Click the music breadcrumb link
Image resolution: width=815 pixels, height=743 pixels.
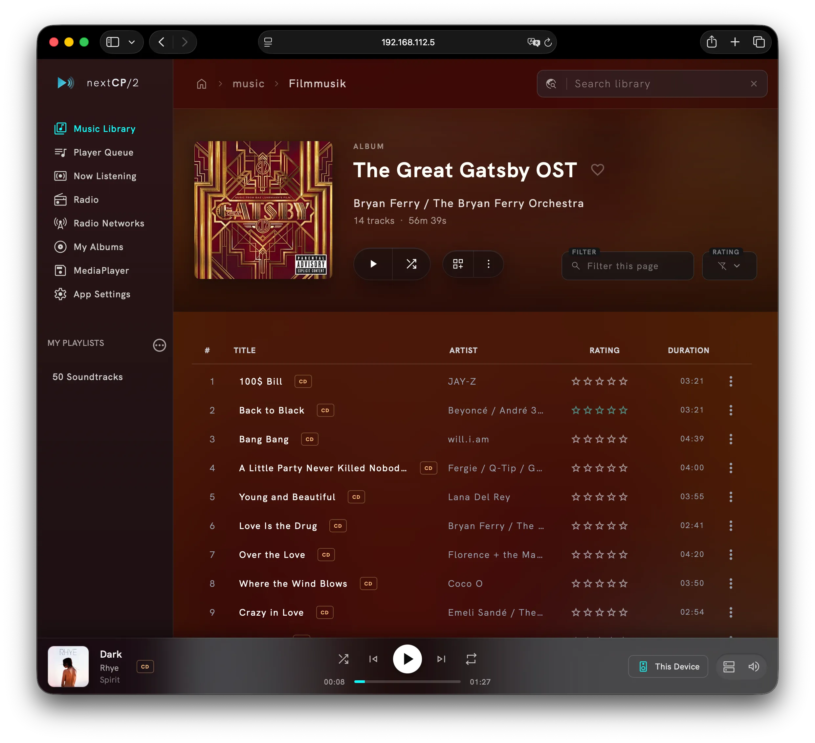(248, 84)
